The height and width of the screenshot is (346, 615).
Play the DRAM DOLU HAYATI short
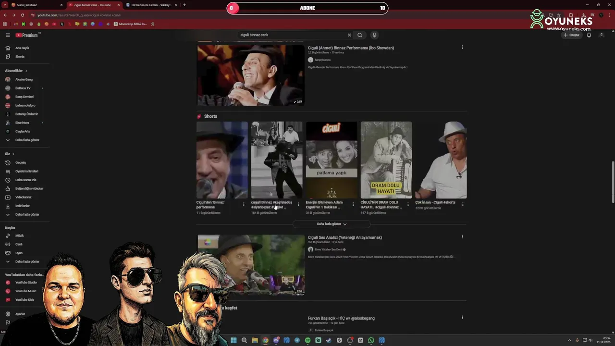click(386, 160)
